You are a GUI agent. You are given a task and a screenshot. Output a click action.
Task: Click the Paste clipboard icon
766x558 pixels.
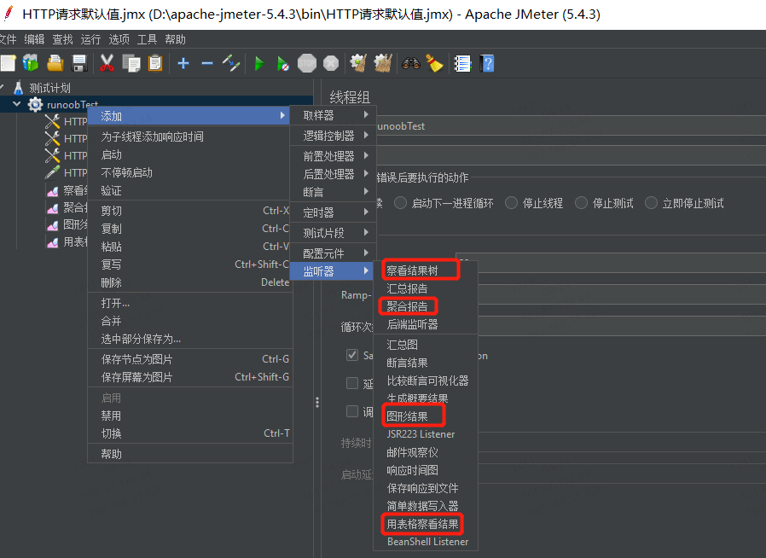pos(155,63)
